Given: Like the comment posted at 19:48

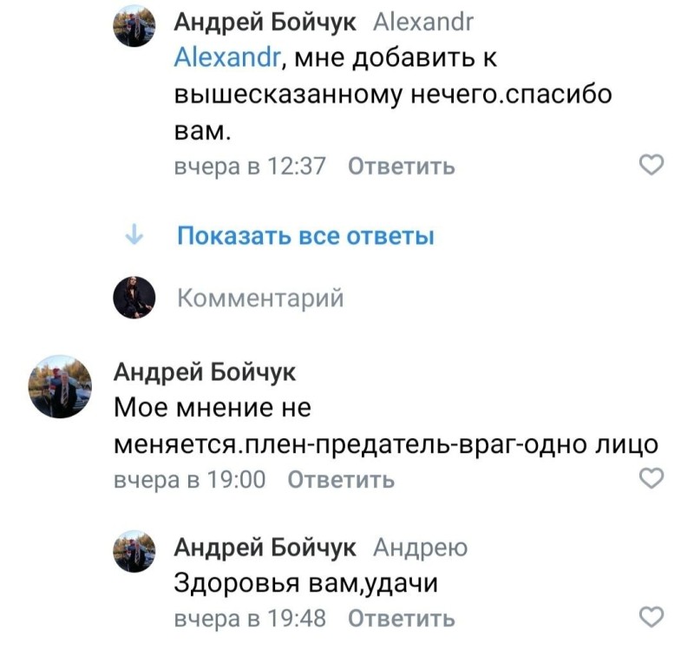Looking at the screenshot, I should pos(651,617).
